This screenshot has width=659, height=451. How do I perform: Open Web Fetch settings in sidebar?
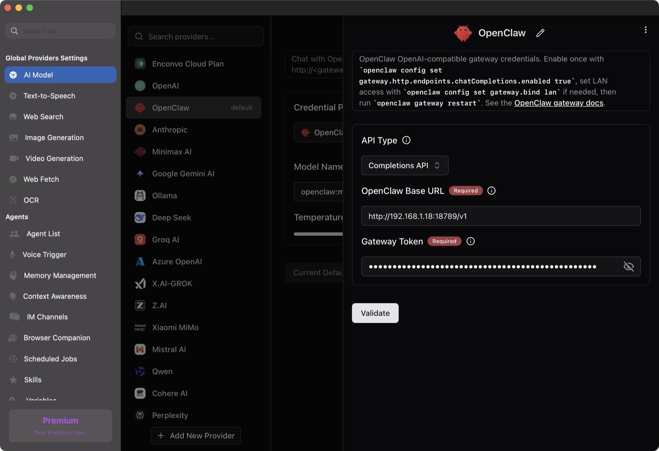tap(60, 179)
